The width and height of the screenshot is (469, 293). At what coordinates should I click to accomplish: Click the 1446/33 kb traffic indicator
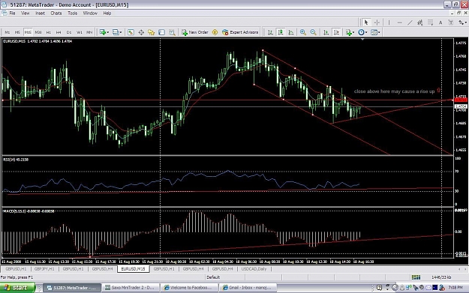click(x=441, y=277)
